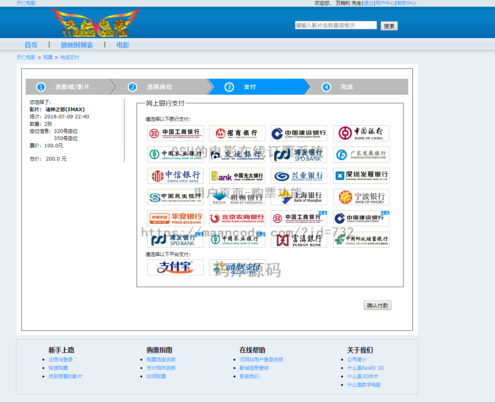Select 中国农业银行 personal bank logo
The width and height of the screenshot is (495, 403).
click(175, 155)
